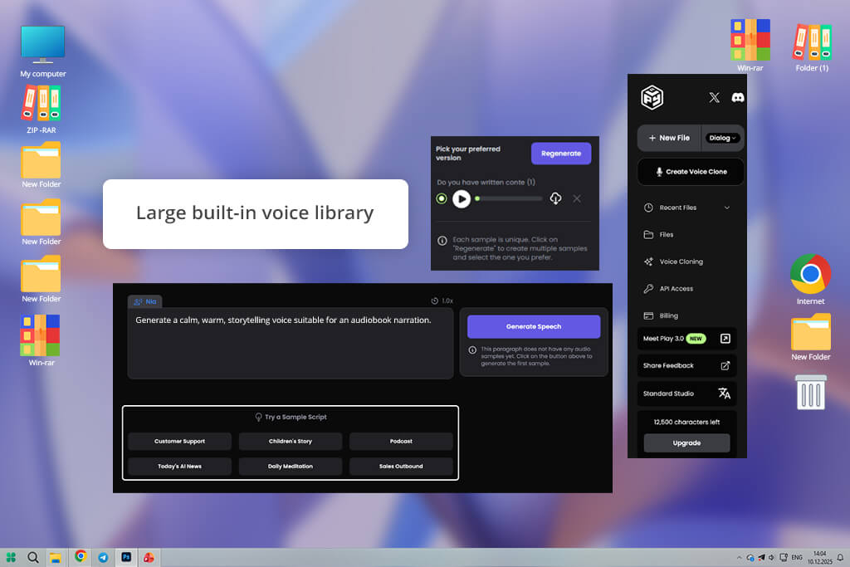Open Meet Play 3.0 link
Image resolution: width=850 pixels, height=567 pixels.
coord(686,338)
